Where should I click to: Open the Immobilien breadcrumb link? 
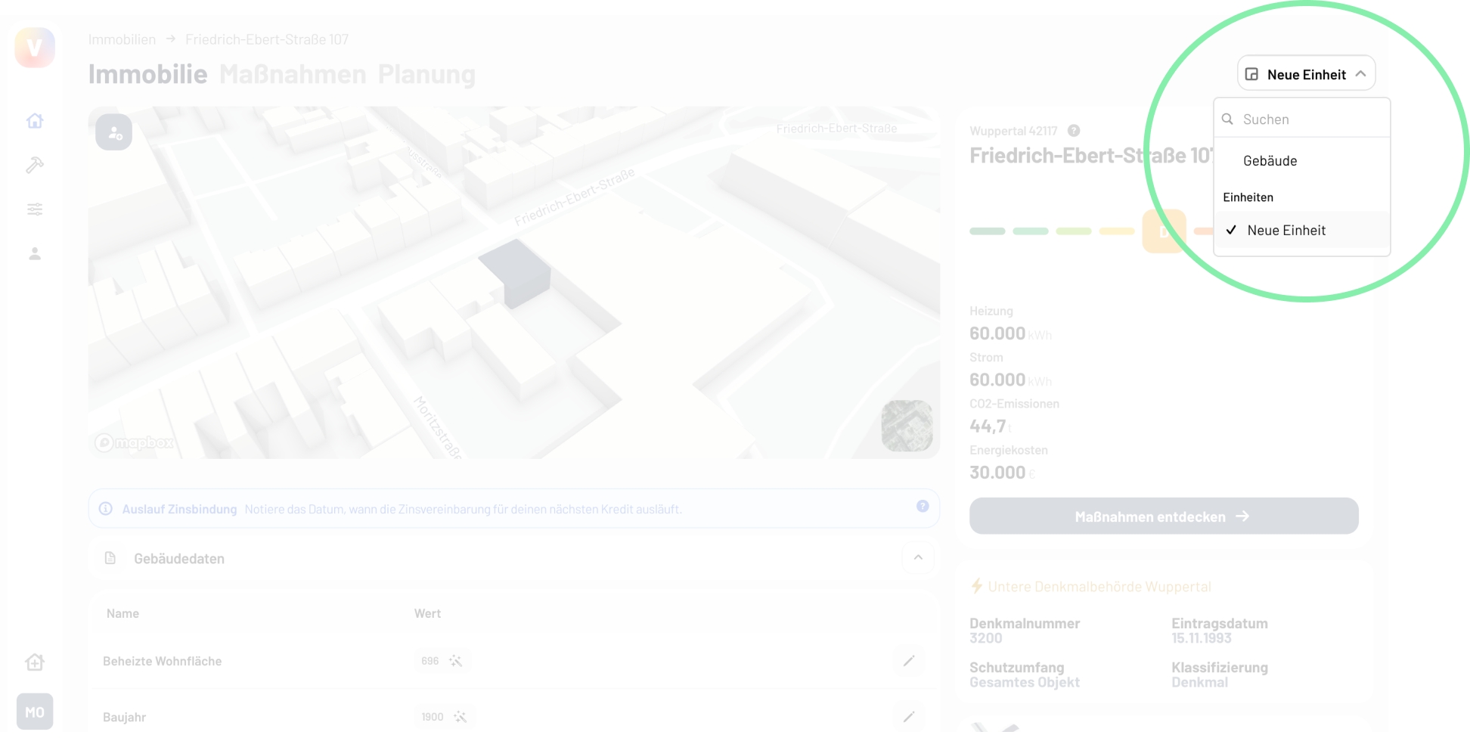(122, 39)
